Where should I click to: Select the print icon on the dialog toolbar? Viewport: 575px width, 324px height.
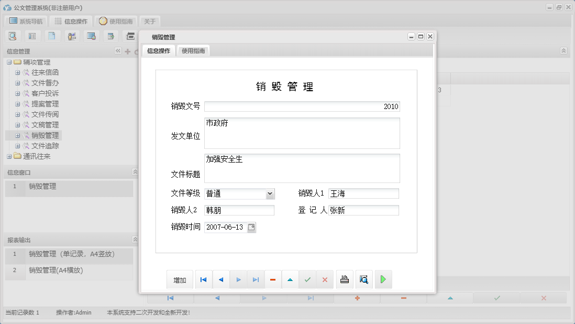(x=345, y=279)
